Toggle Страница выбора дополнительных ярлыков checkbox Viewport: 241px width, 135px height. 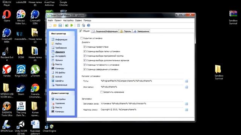[84, 60]
